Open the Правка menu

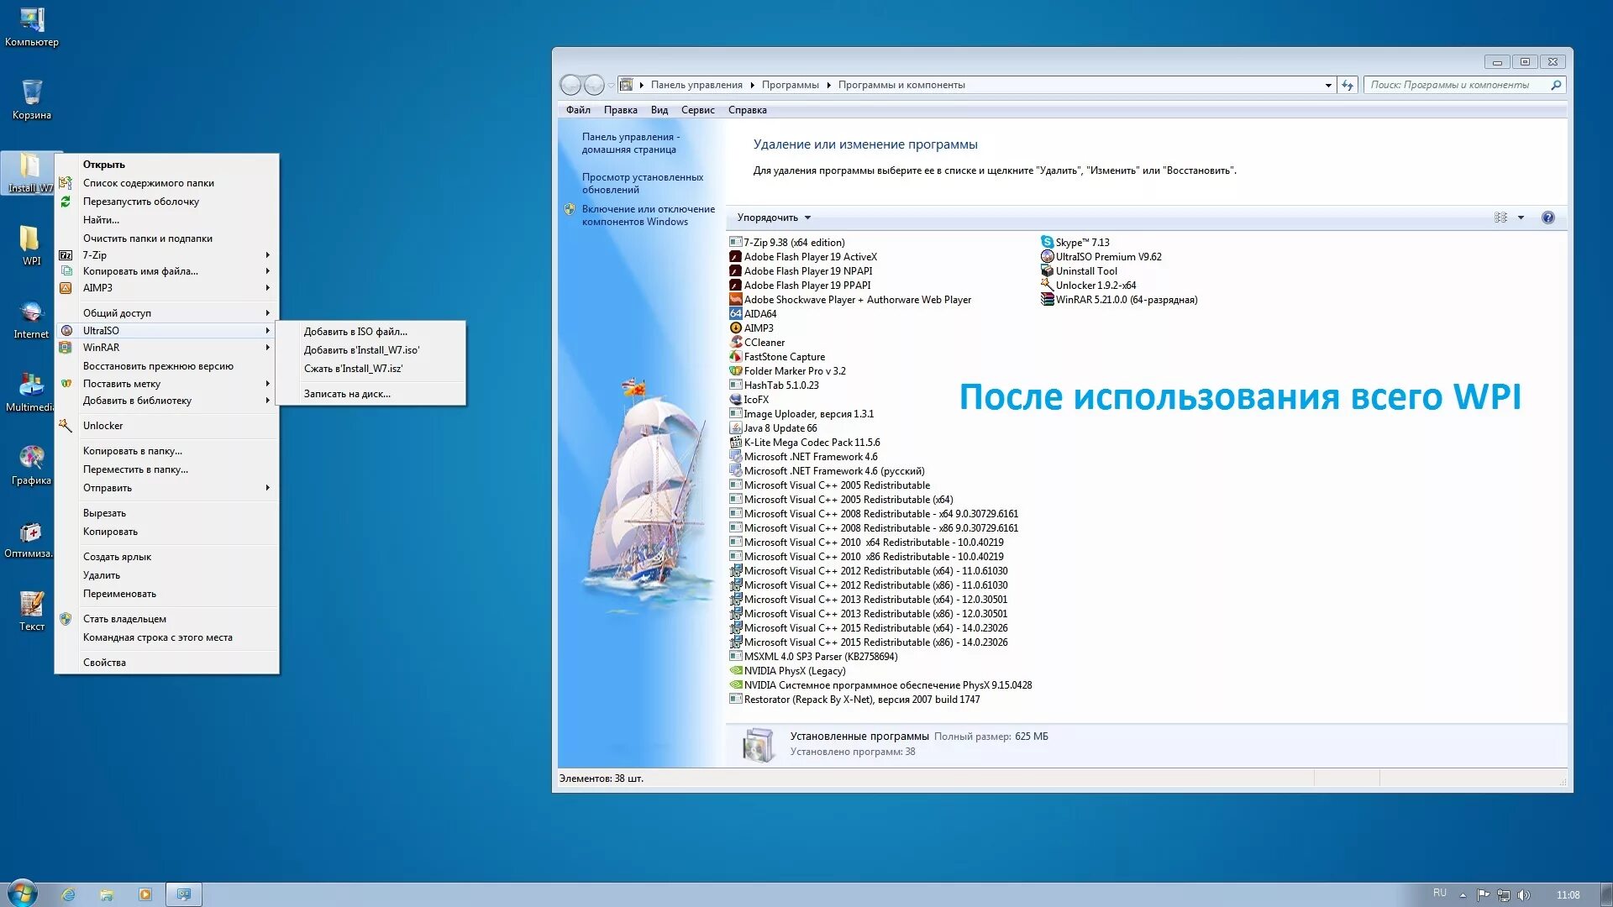pyautogui.click(x=620, y=110)
